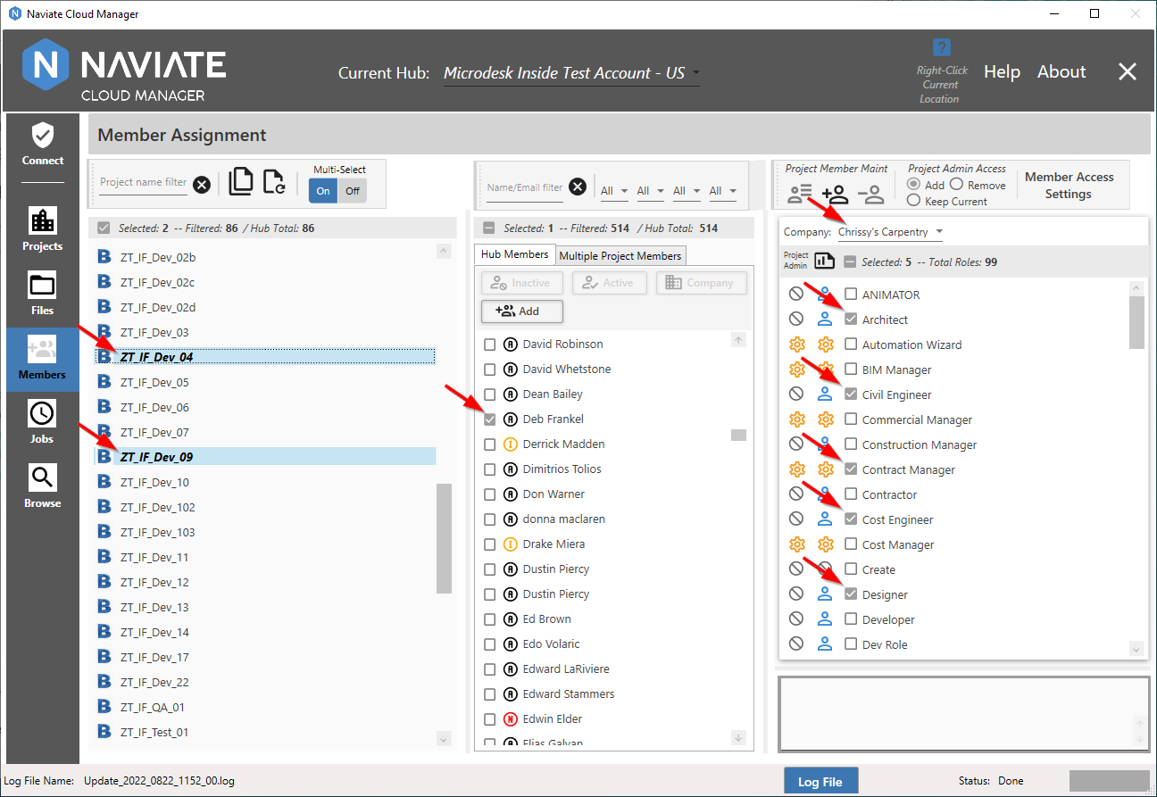1157x797 pixels.
Task: Click the remove project member icon
Action: click(x=870, y=193)
